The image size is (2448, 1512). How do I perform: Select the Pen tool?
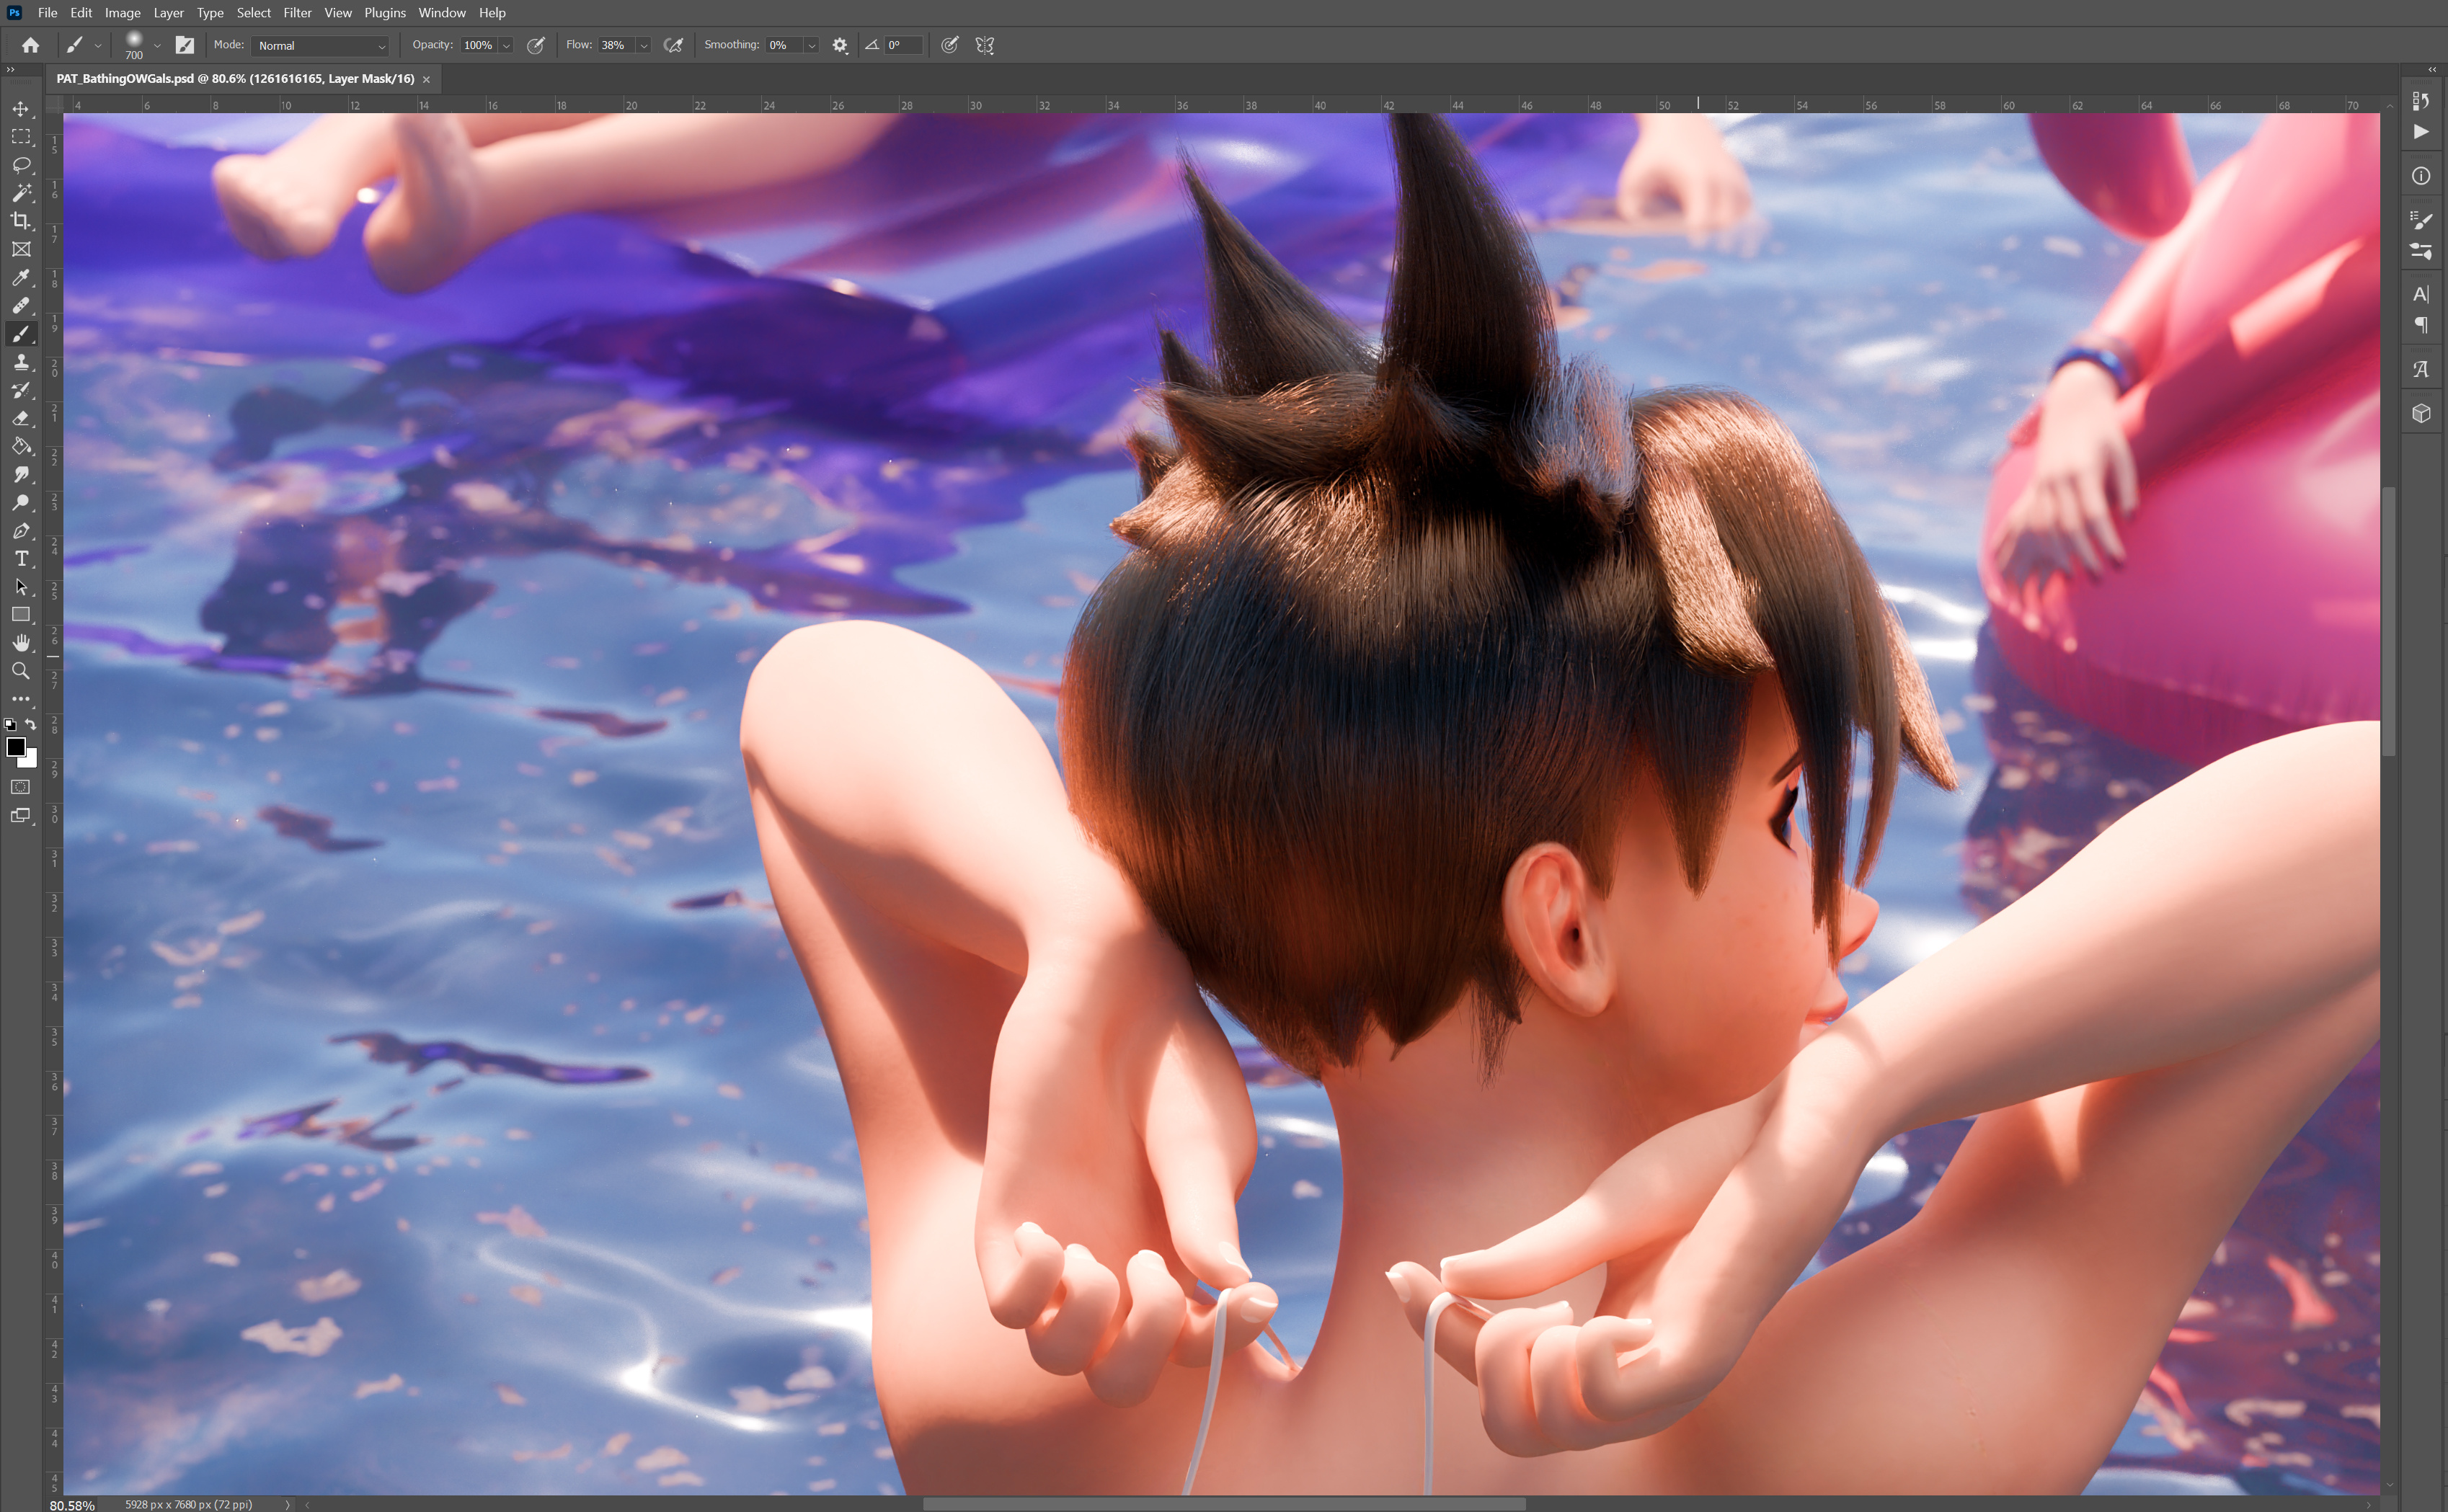coord(21,530)
